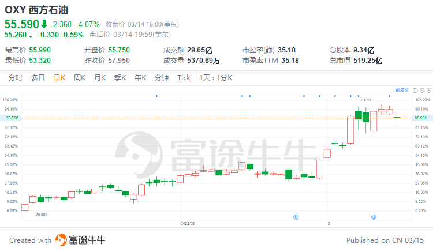
Task: Switch to the 分时 tab
Action: (16, 78)
